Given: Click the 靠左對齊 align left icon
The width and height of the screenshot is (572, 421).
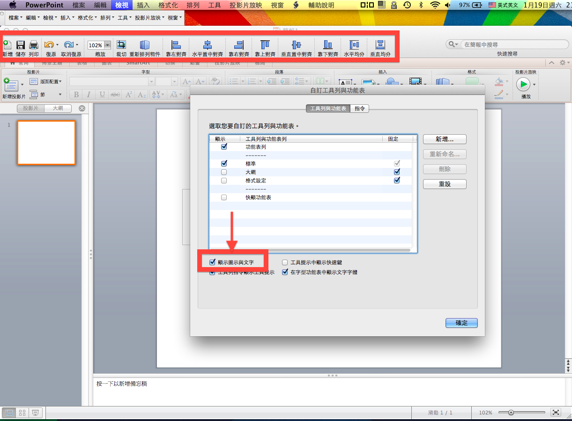Looking at the screenshot, I should pyautogui.click(x=176, y=45).
